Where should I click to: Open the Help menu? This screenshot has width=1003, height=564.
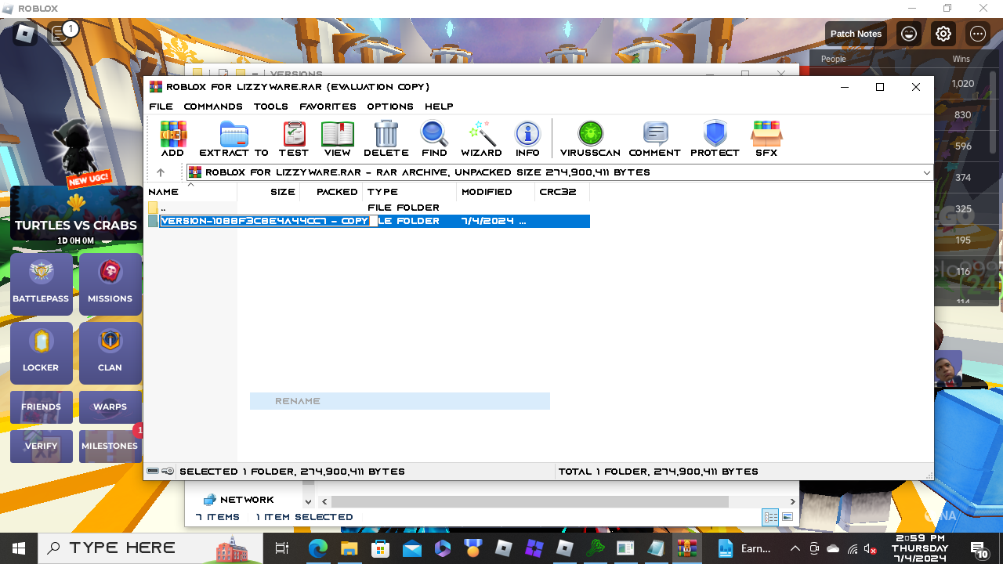click(x=439, y=107)
